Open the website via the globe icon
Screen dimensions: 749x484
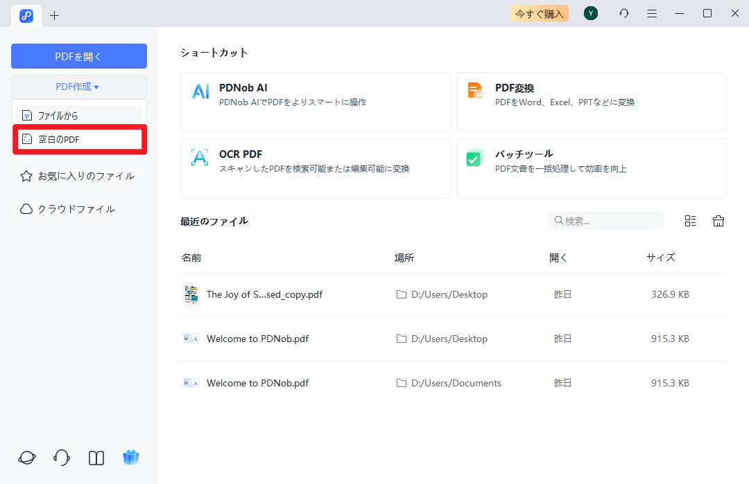[26, 458]
